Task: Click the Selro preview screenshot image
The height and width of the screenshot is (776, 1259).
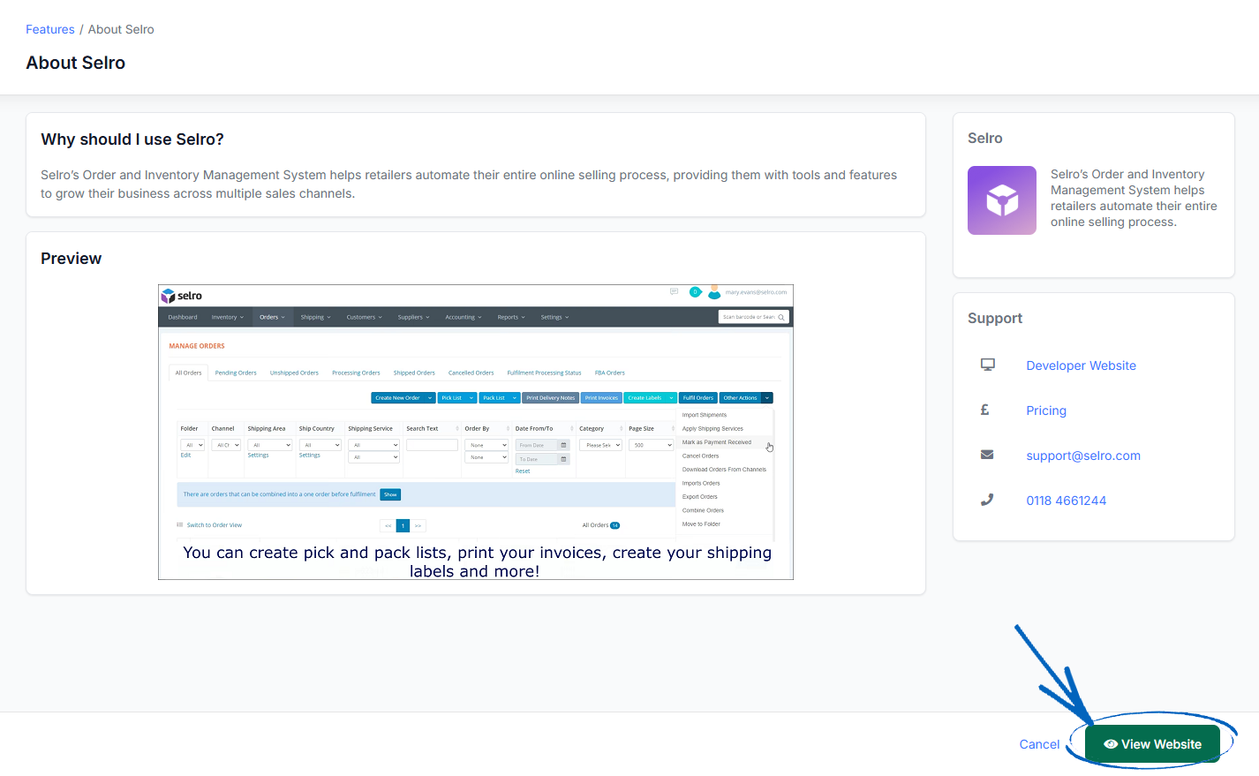Action: [476, 432]
